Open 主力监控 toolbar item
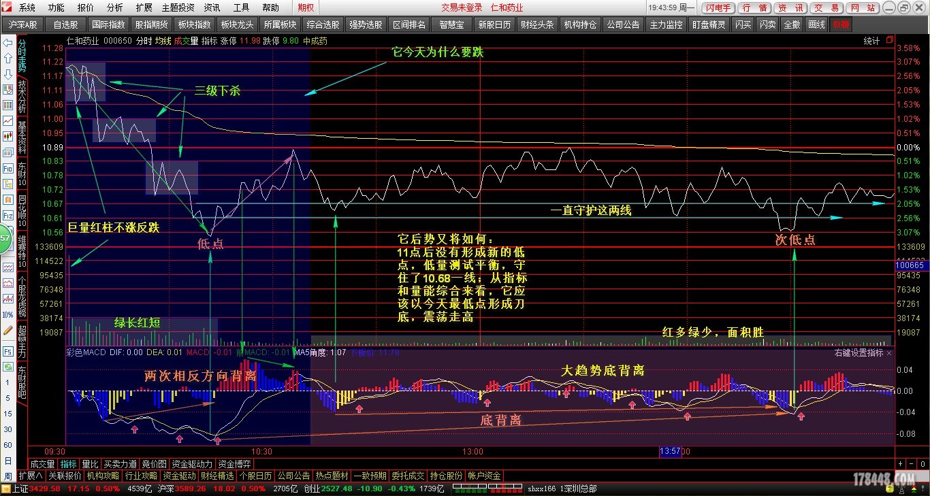The width and height of the screenshot is (930, 496). (x=666, y=24)
